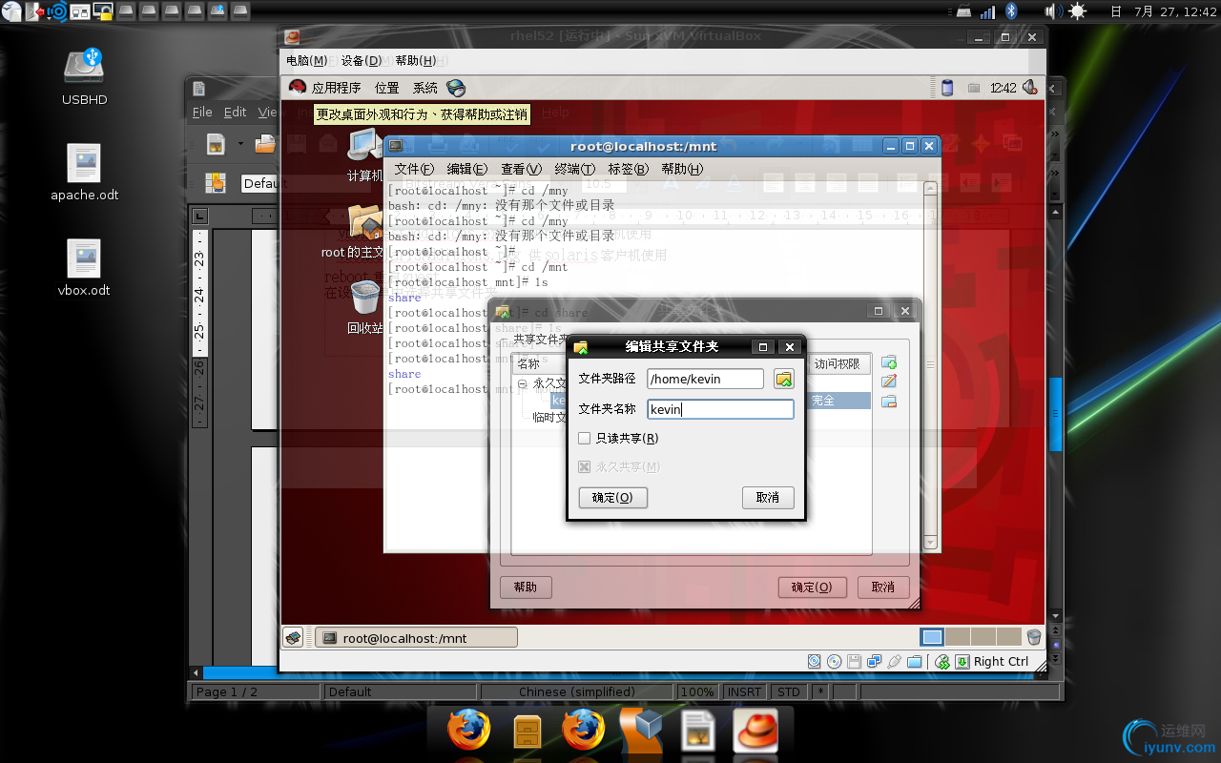Click the host panel show-desktop switcher icon
Screen dimensions: 1221x763
tap(80, 11)
